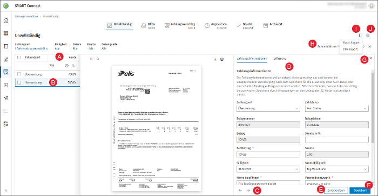This screenshot has height=196, width=378.
Task: Open the Fälligkeit date dropdown
Action: pyautogui.click(x=268, y=169)
